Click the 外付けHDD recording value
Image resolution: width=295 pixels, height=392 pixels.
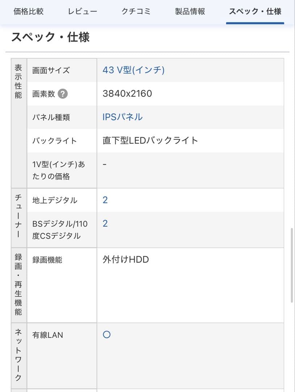tap(126, 260)
